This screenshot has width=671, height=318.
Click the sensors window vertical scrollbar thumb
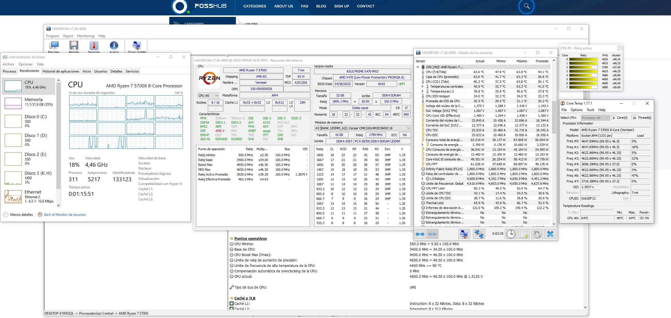point(554,117)
